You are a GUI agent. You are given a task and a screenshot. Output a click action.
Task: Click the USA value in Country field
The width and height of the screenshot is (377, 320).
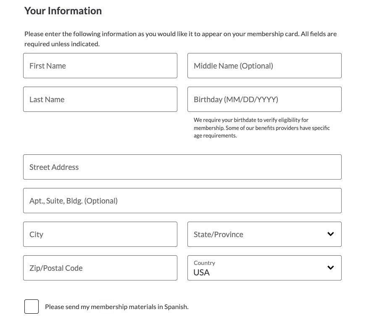click(201, 272)
